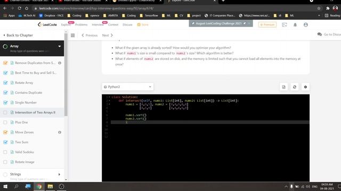341x191 pixels.
Task: Open the OBS icon in the taskbar
Action: coord(61,186)
